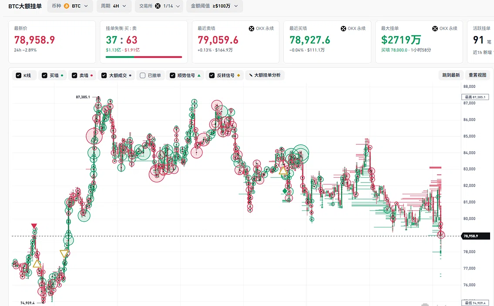Expand the 交易所 1/14 dropdown arrow
The height and width of the screenshot is (306, 494).
(178, 6)
